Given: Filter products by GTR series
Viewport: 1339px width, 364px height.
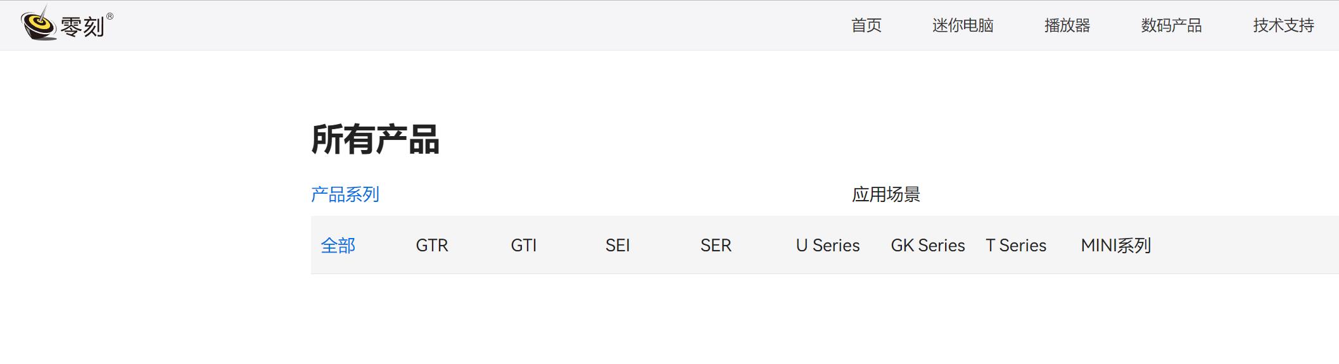Looking at the screenshot, I should pyautogui.click(x=432, y=246).
